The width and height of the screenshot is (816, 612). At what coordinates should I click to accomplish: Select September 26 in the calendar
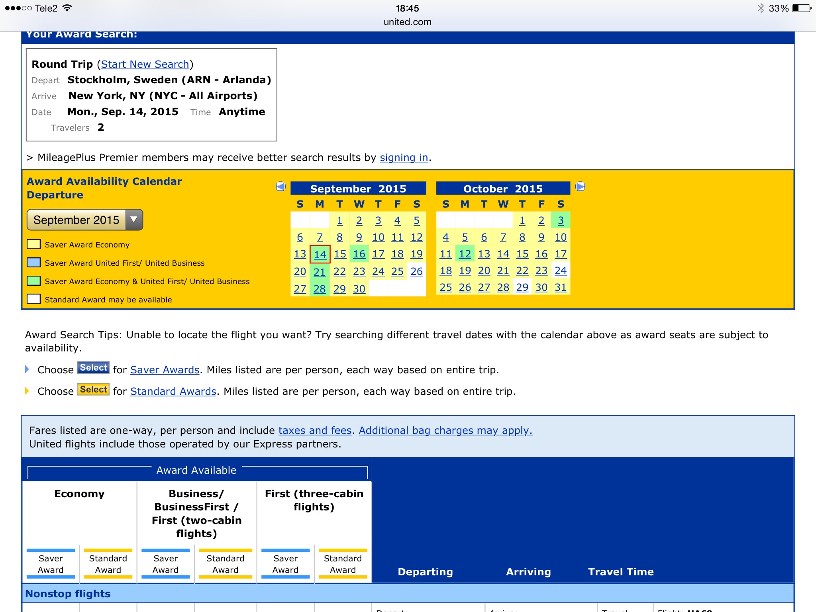[417, 272]
